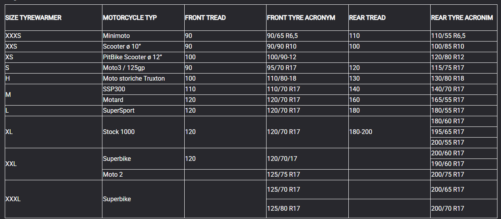
Task: Select the XXXS size cell
Action: pyautogui.click(x=13, y=36)
